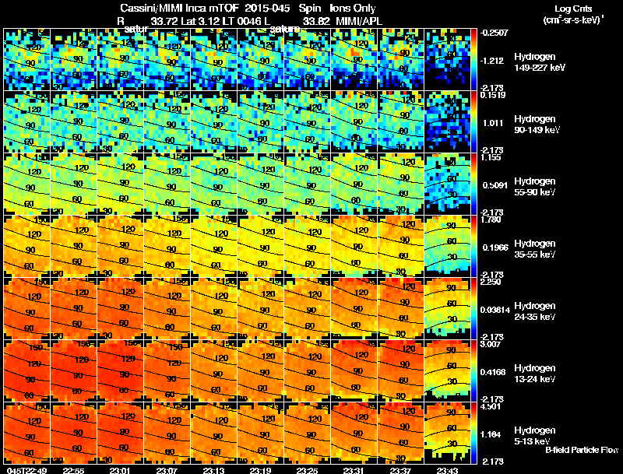Click the '-1.212' colorbar midpoint value
Viewport: 623px width, 474px height.
pyautogui.click(x=492, y=61)
